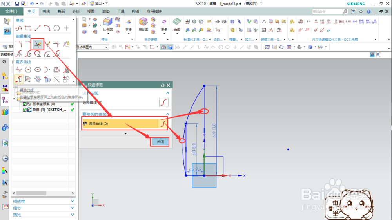Click the Mirror Curve tool icon
The width and height of the screenshot is (392, 220).
point(19,79)
